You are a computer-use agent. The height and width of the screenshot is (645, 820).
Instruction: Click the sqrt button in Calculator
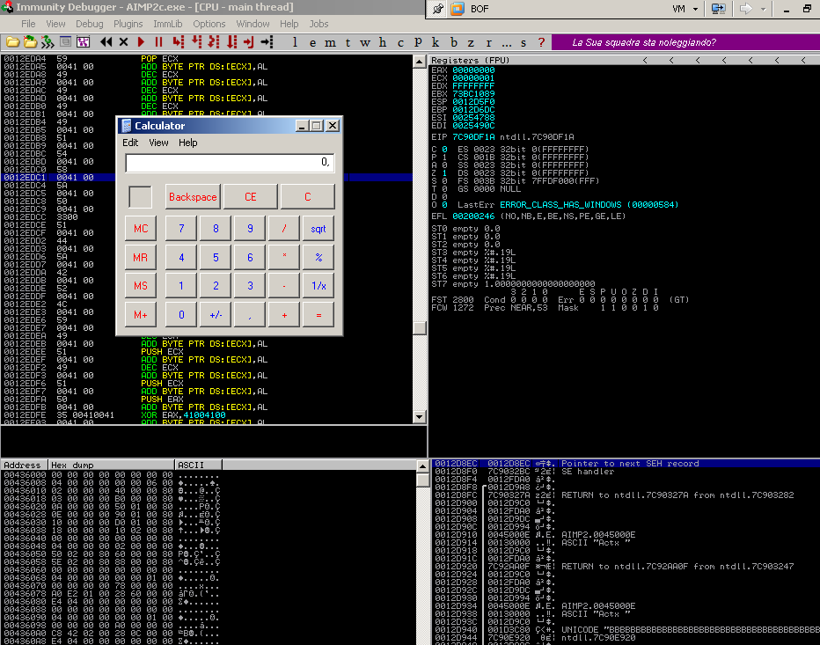(x=318, y=229)
